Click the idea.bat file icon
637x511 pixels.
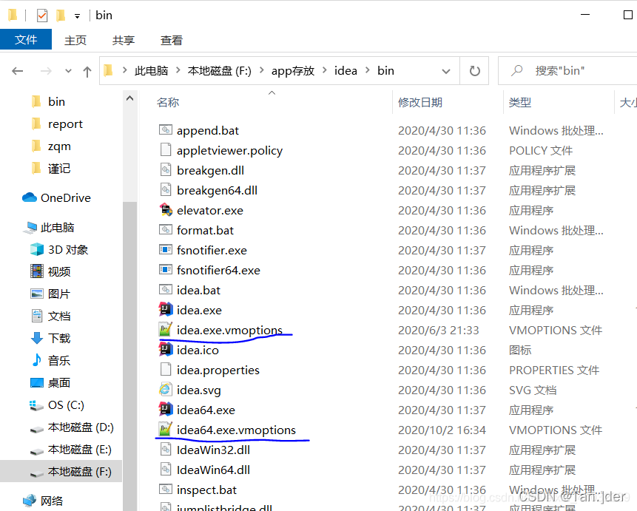coord(165,290)
